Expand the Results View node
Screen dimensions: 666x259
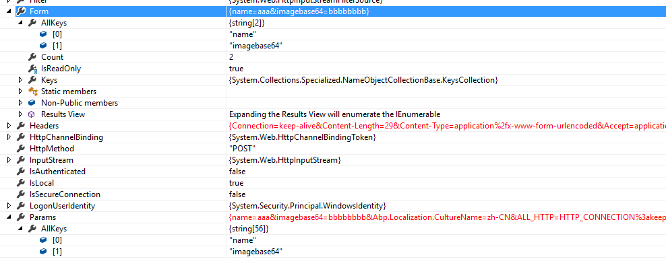point(20,114)
